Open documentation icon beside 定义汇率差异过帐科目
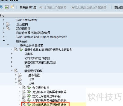 tap(24, 96)
